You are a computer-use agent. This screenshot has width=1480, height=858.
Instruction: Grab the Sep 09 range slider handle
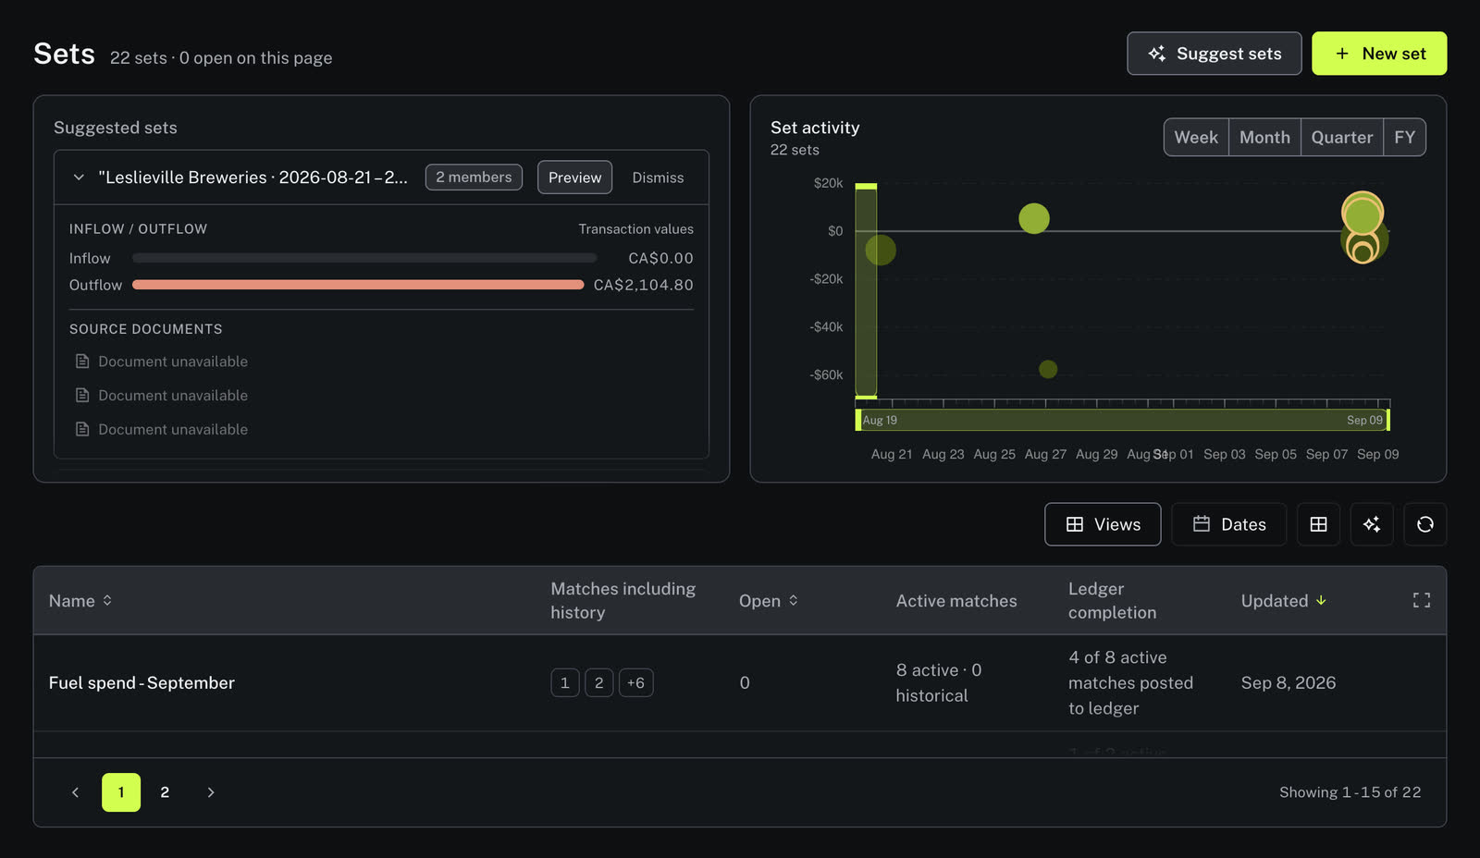(1387, 420)
